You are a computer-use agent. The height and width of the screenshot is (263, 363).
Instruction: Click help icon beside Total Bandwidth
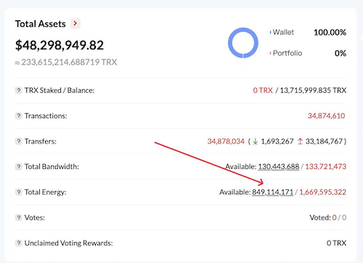click(x=19, y=167)
